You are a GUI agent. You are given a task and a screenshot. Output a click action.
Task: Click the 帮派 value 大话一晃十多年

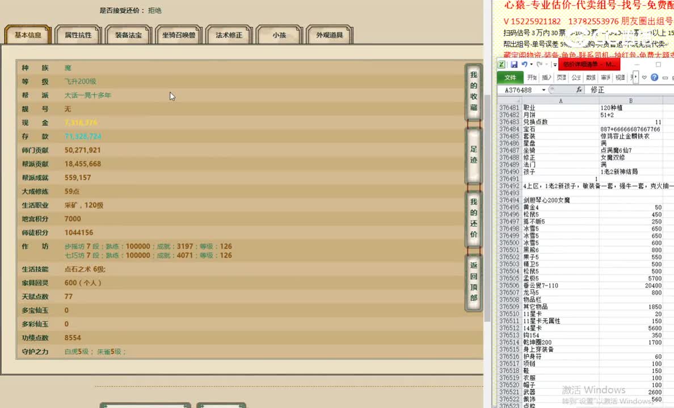88,95
